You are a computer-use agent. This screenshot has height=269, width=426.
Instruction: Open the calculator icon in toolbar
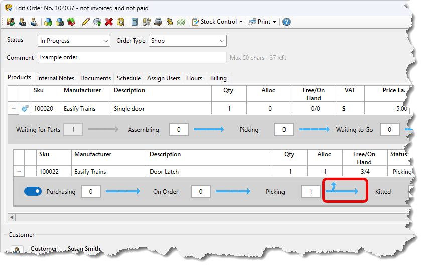click(x=134, y=22)
